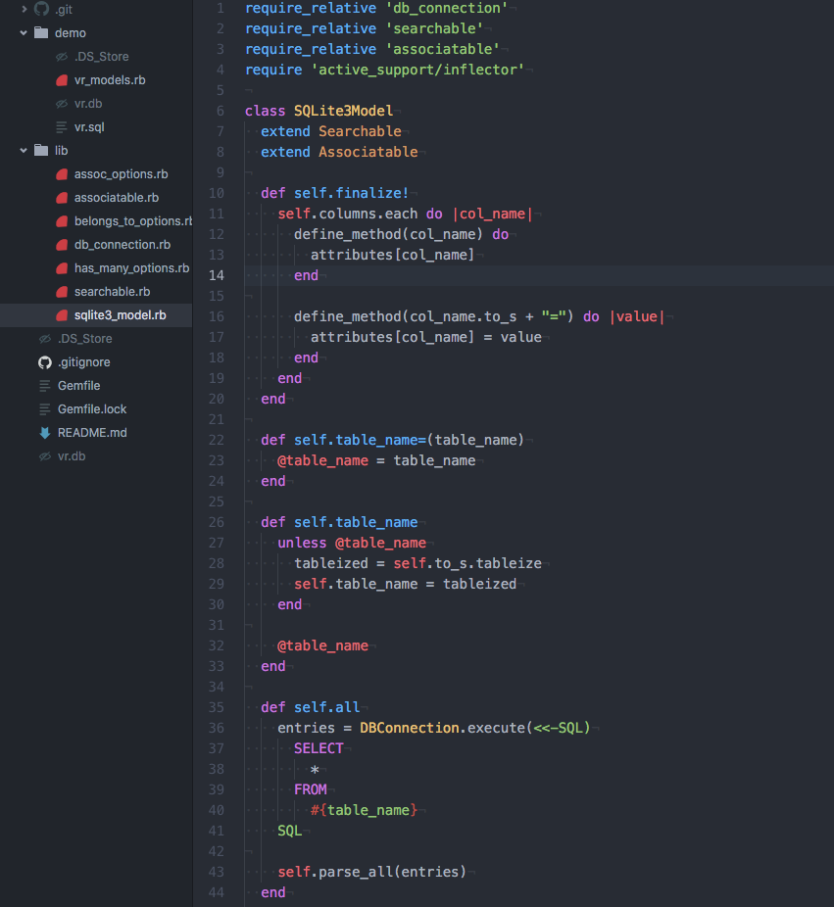Image resolution: width=834 pixels, height=907 pixels.
Task: Click the Ruby icon next to vr_models.rb
Action: [x=61, y=80]
